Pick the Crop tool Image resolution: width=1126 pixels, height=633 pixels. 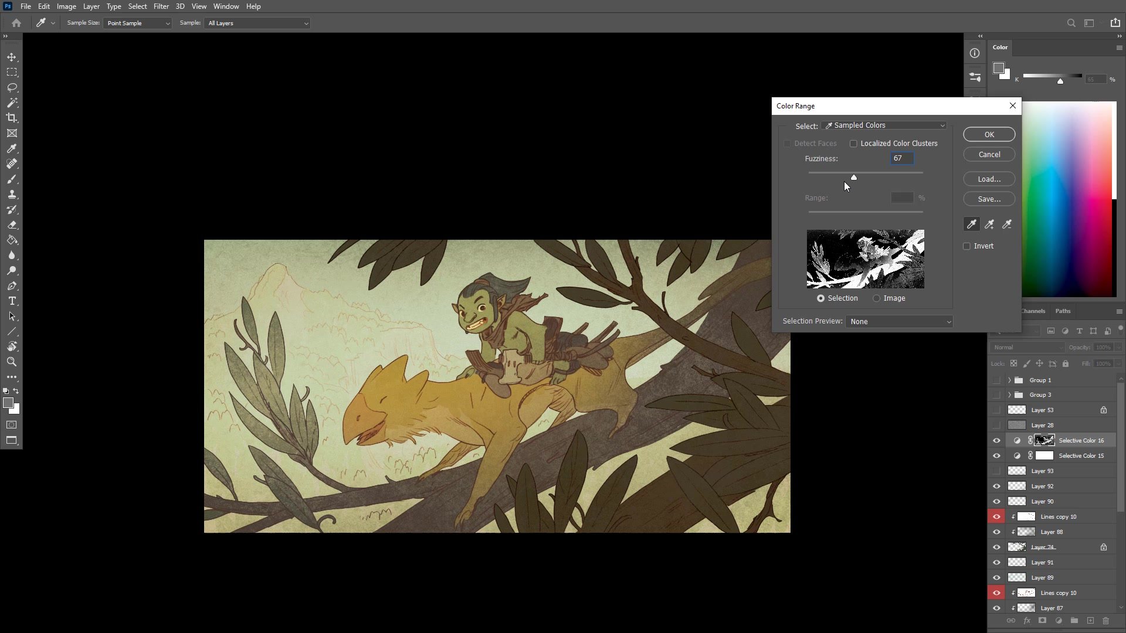(12, 118)
